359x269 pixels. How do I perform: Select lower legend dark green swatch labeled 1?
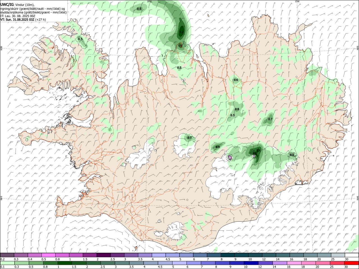coord(65,263)
